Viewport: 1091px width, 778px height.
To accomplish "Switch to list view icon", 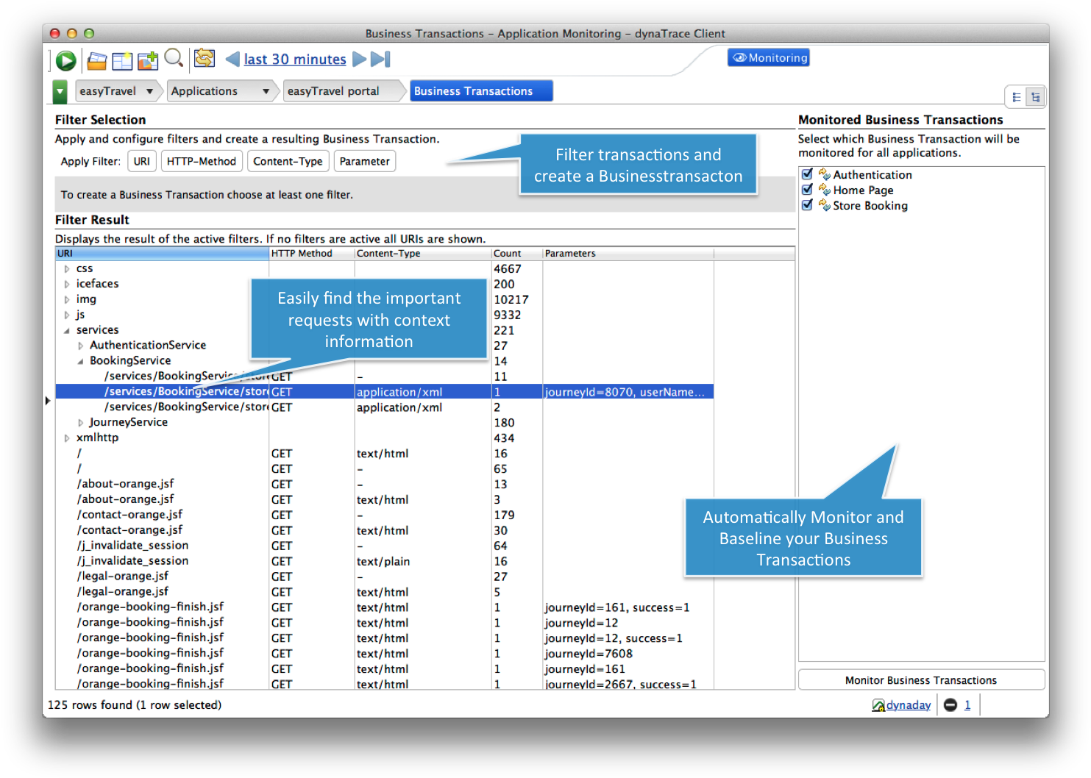I will click(x=1016, y=96).
